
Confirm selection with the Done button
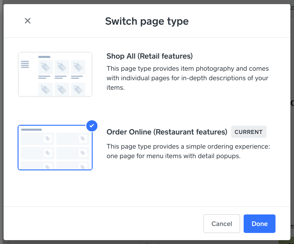coord(259,224)
